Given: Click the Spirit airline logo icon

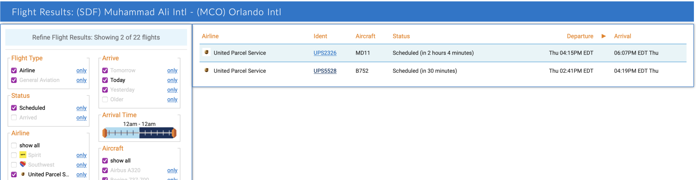Looking at the screenshot, I should 23,155.
